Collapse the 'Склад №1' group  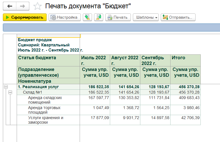click(10, 92)
